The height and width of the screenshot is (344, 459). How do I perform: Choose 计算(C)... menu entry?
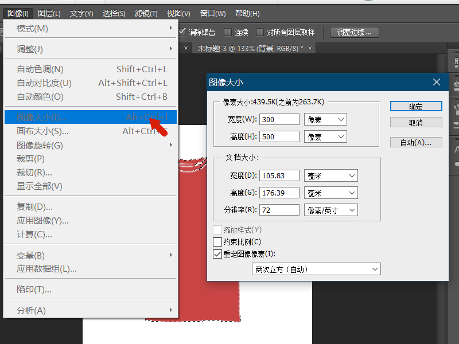[91, 234]
